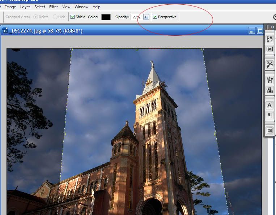Open the View menu

click(x=66, y=7)
